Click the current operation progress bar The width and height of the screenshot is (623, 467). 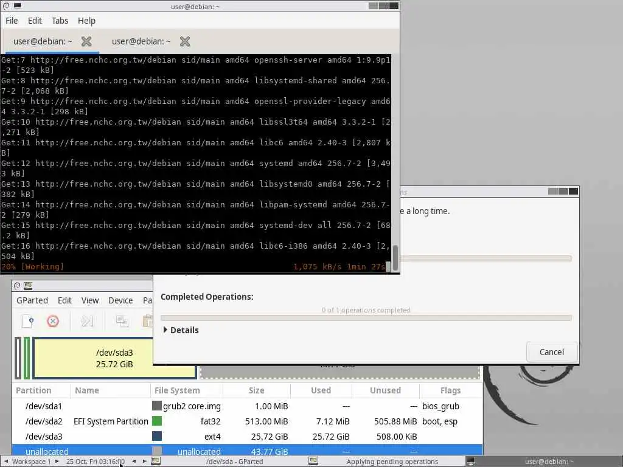pos(486,258)
